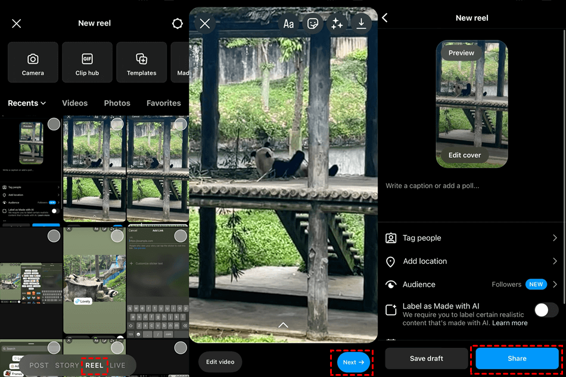Image resolution: width=566 pixels, height=377 pixels.
Task: Tap the Edit video button
Action: pyautogui.click(x=220, y=362)
